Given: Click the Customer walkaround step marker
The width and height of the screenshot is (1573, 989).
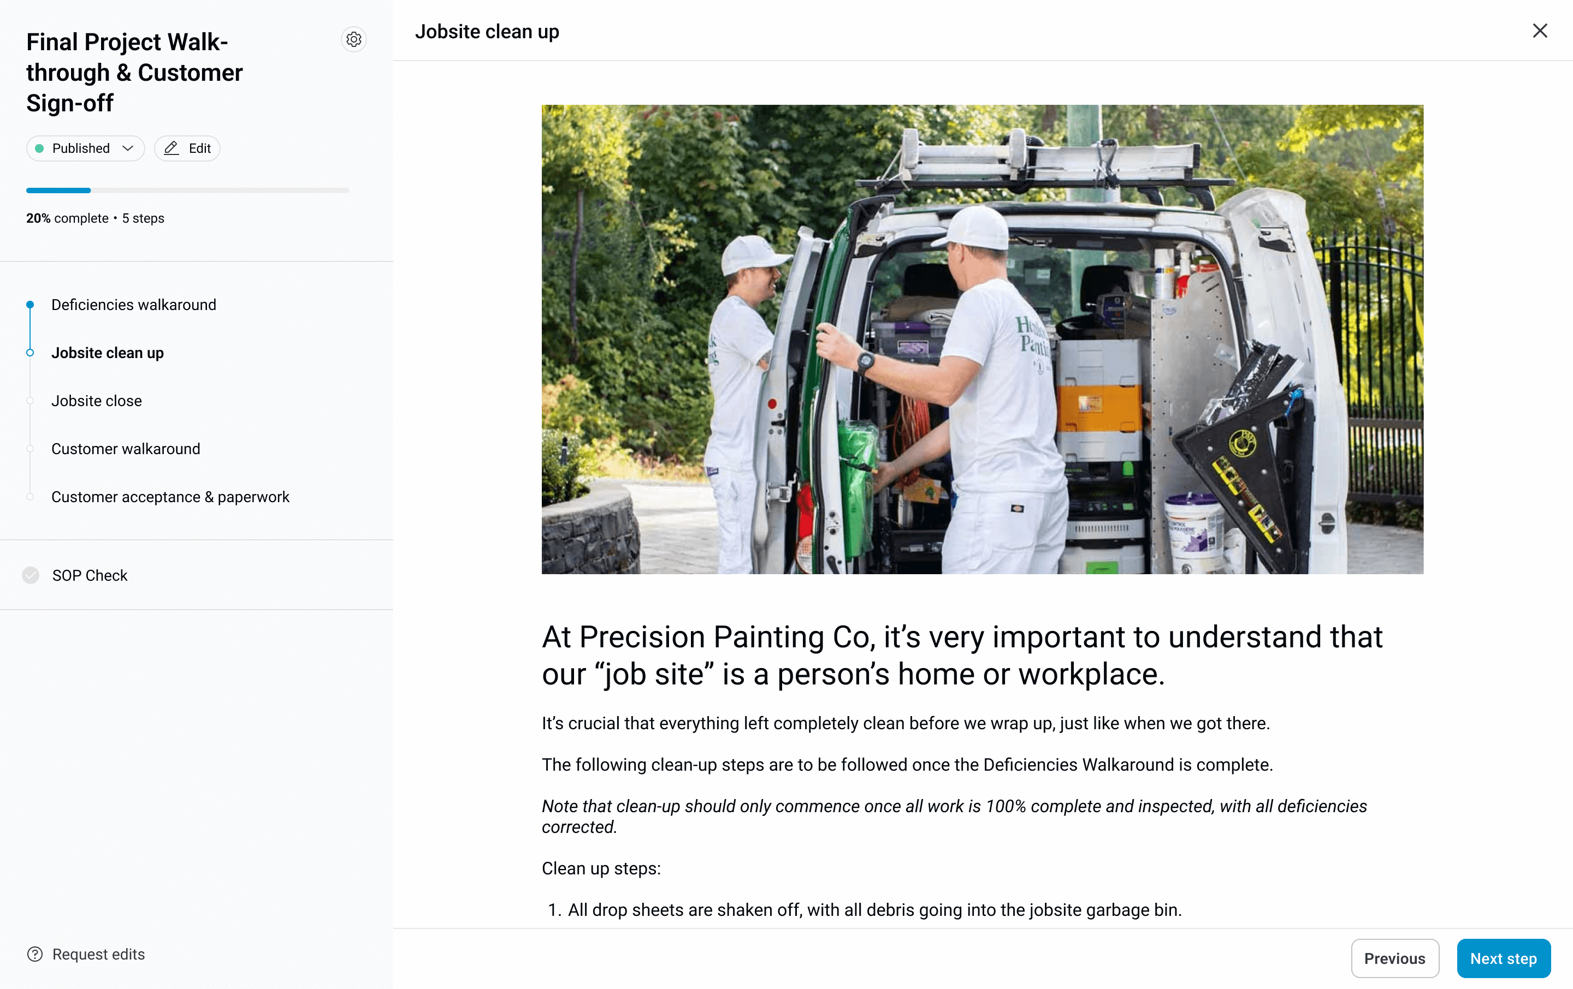Looking at the screenshot, I should pos(30,449).
